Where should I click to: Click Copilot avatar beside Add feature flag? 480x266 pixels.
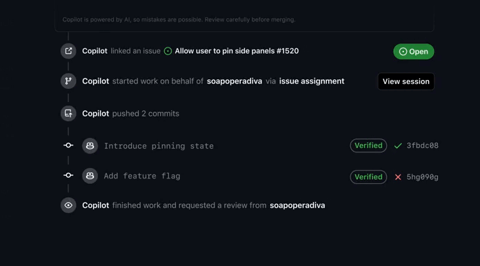click(90, 176)
